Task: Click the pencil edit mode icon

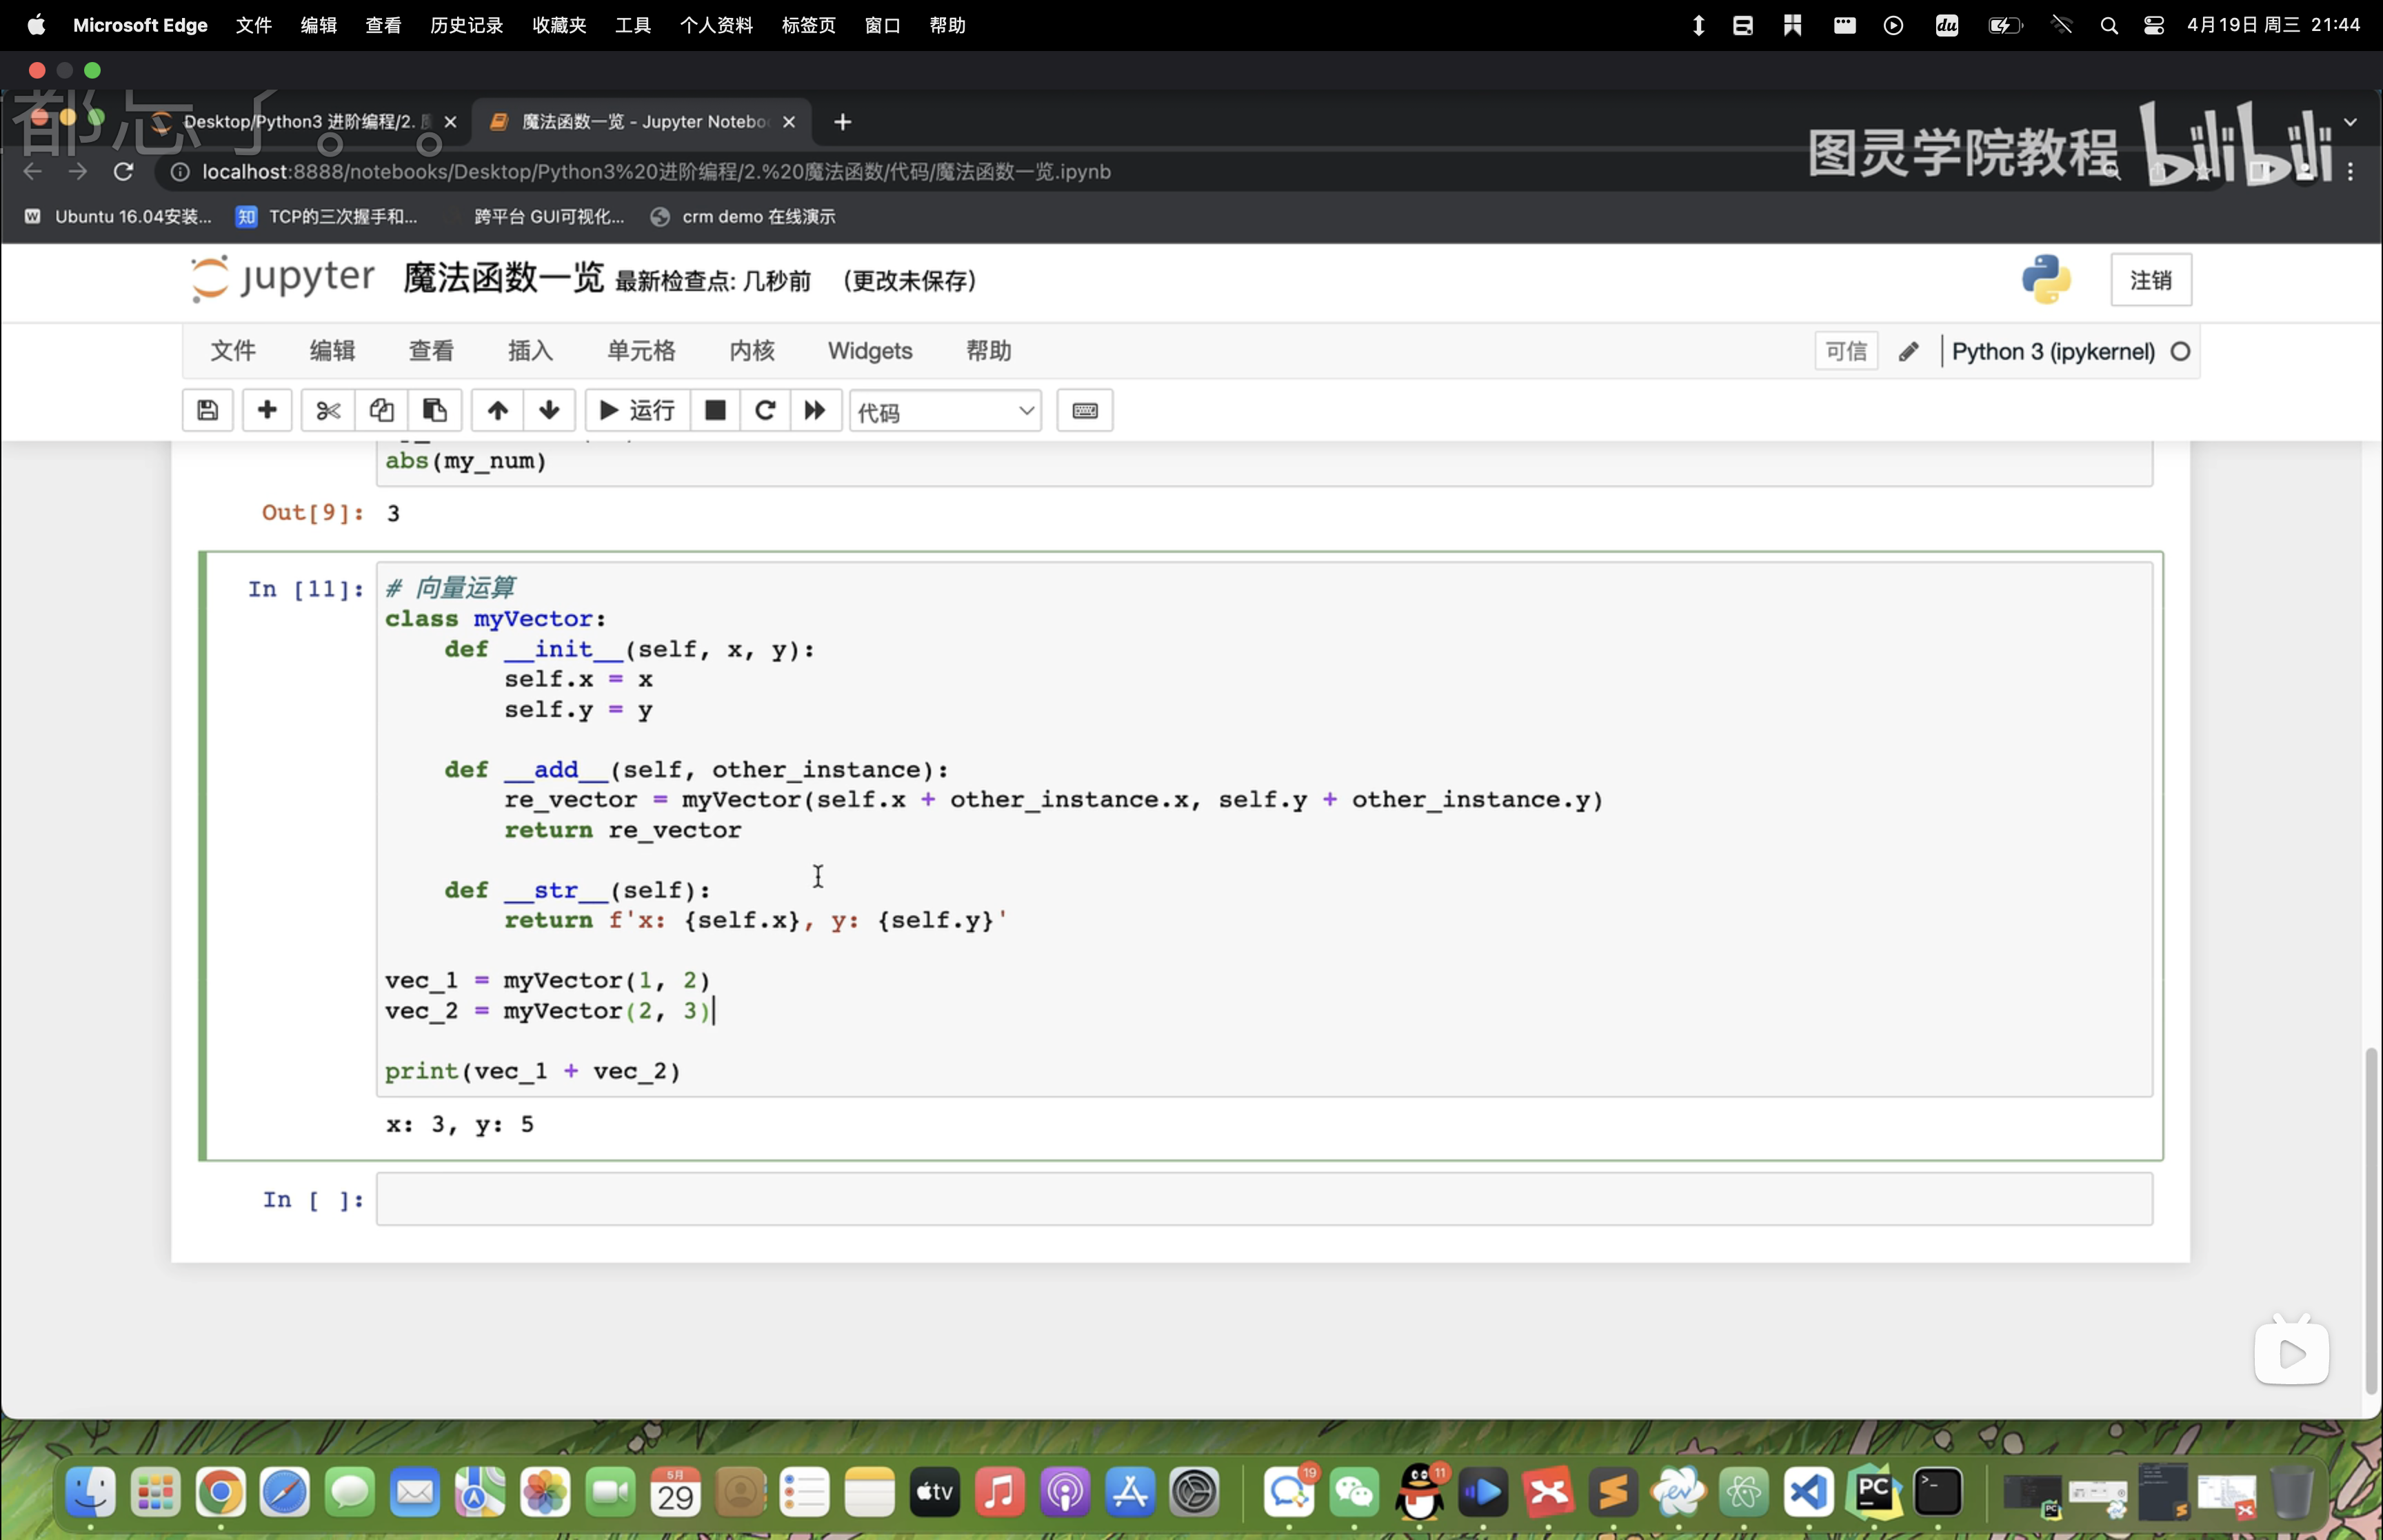Action: point(1908,351)
